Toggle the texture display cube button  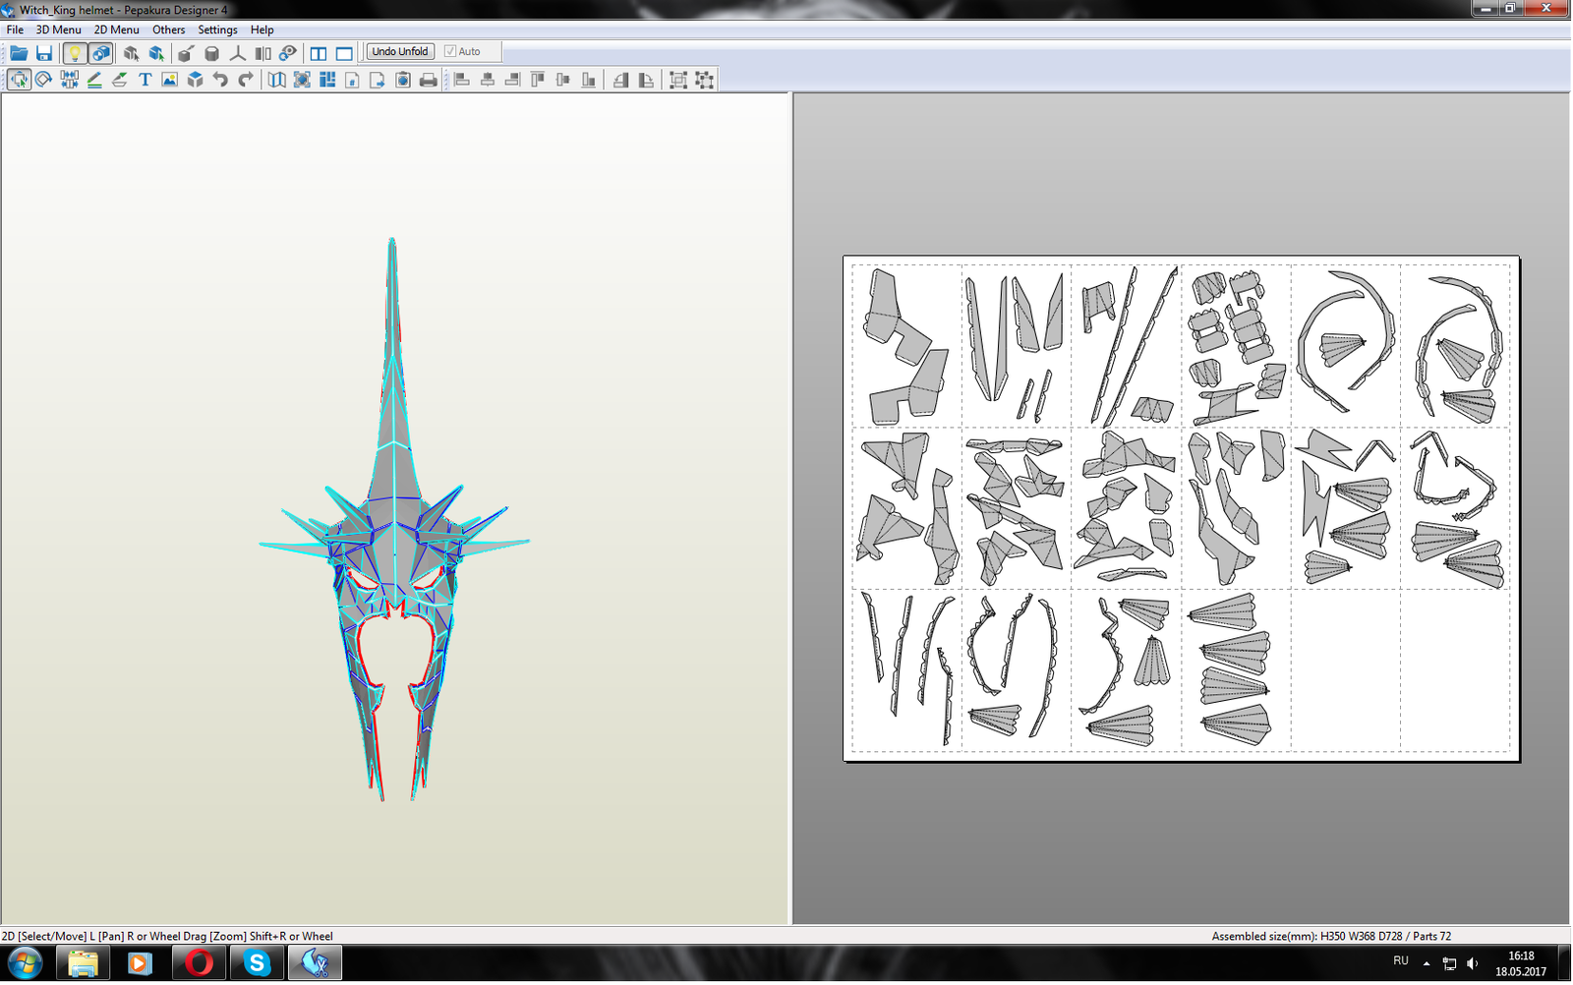[100, 53]
